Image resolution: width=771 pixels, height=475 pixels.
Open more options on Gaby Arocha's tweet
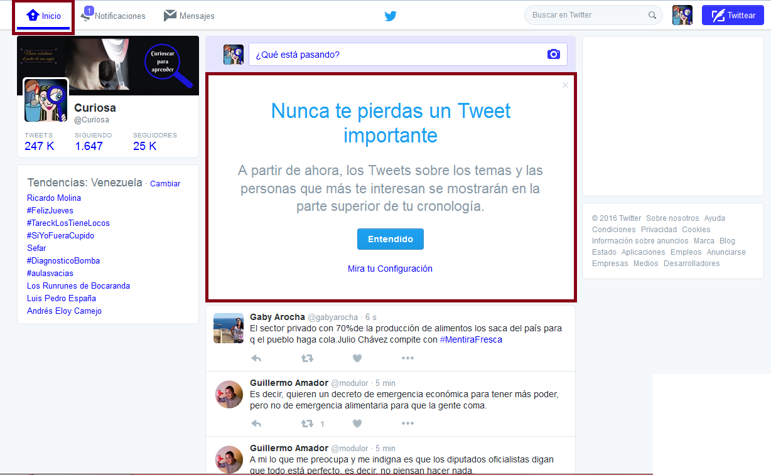(407, 358)
